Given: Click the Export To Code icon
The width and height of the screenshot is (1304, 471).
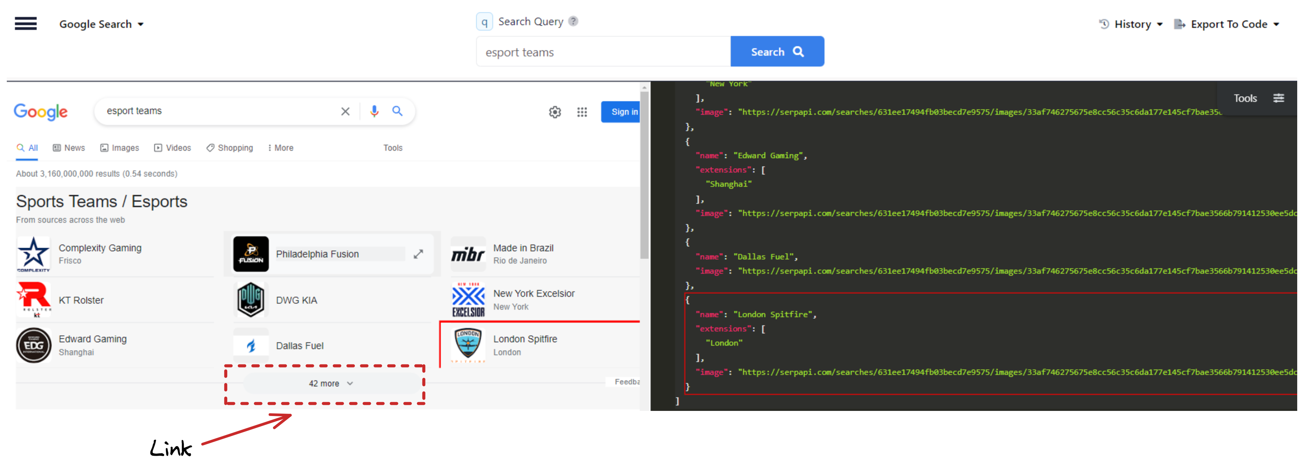Looking at the screenshot, I should (x=1179, y=24).
